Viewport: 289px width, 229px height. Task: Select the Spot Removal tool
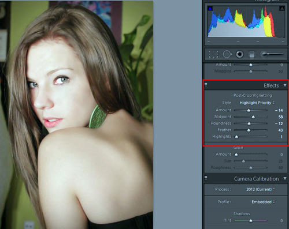[227, 54]
